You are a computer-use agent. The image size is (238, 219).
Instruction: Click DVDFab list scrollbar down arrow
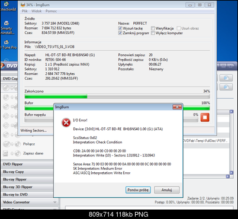coord(231,173)
